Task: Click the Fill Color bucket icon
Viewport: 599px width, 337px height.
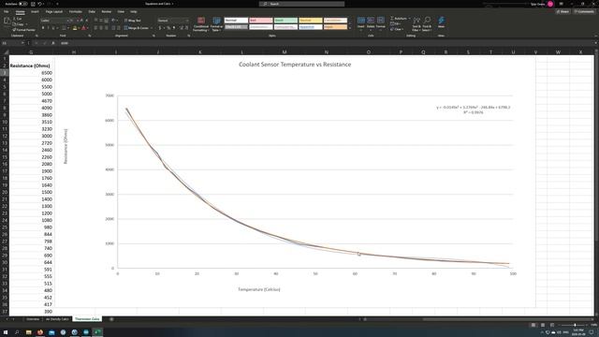Action: pos(75,28)
